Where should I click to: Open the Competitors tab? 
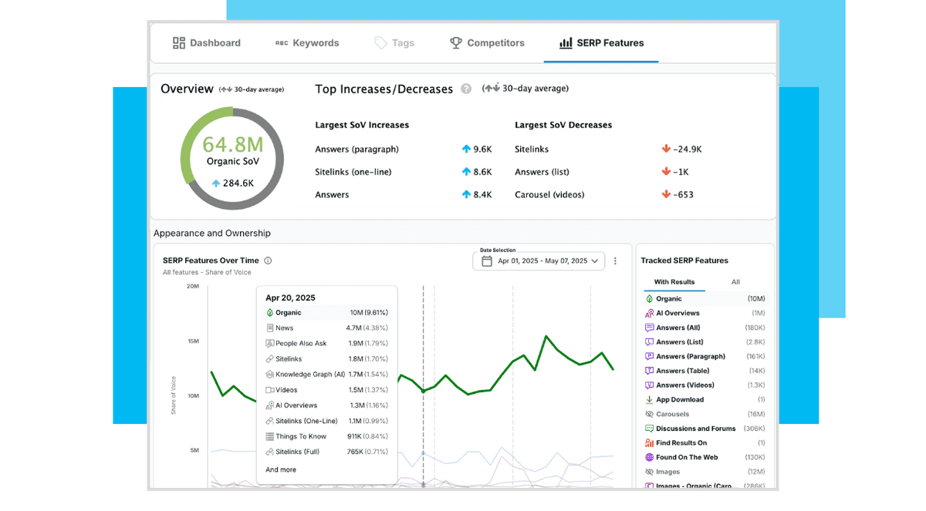[x=487, y=43]
